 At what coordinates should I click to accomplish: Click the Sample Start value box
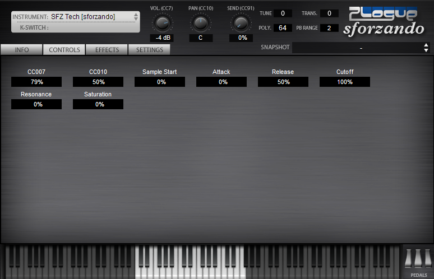pyautogui.click(x=160, y=82)
